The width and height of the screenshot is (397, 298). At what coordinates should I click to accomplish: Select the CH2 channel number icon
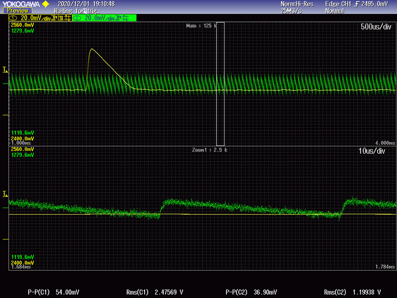[77, 18]
